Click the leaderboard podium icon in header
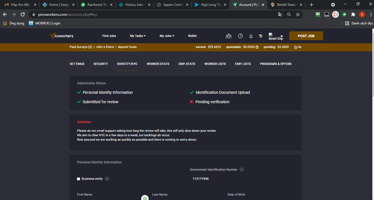This screenshot has width=374, height=200. click(229, 36)
